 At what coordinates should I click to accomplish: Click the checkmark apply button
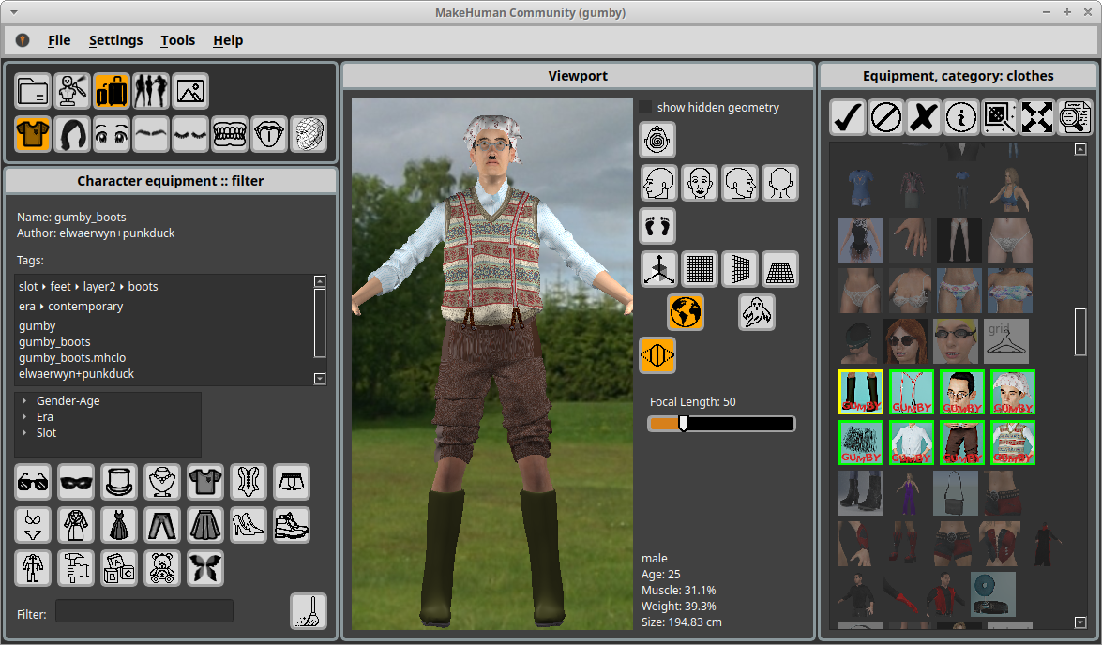pos(848,117)
